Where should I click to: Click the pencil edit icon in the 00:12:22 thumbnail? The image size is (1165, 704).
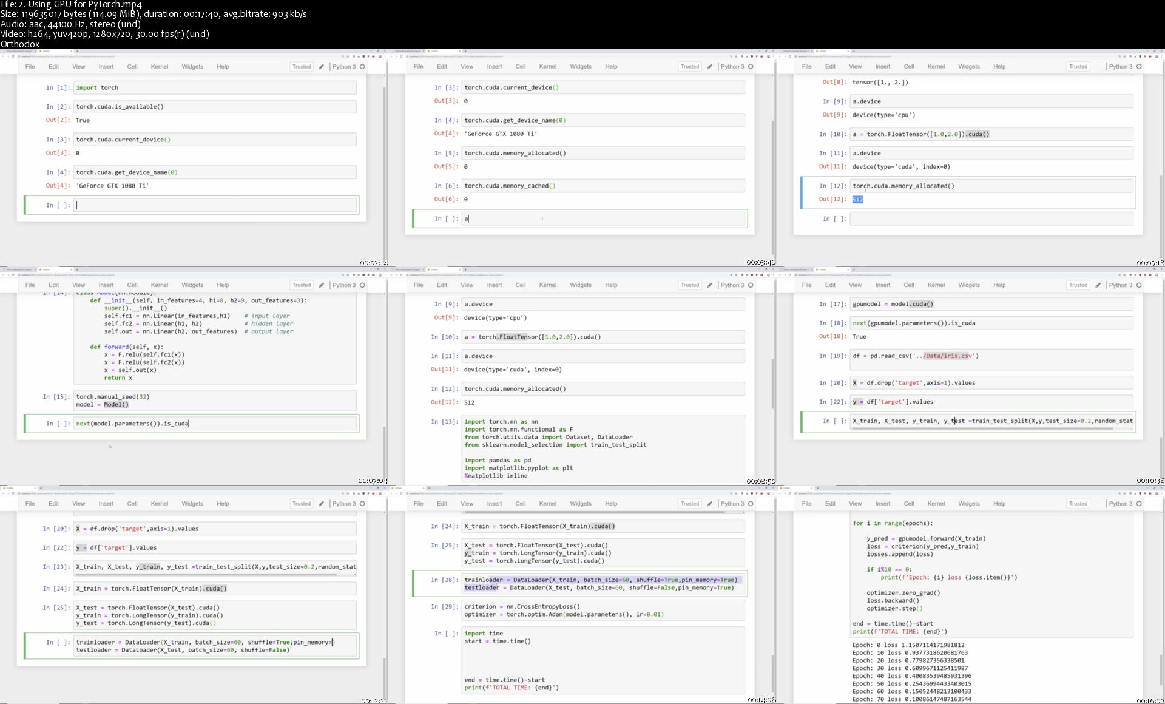pyautogui.click(x=322, y=504)
